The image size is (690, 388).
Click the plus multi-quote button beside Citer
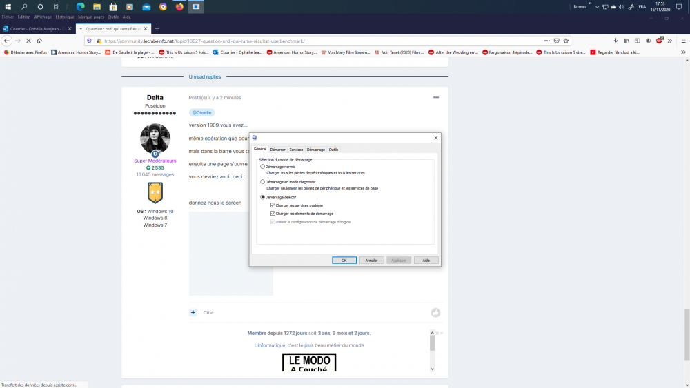pyautogui.click(x=193, y=312)
